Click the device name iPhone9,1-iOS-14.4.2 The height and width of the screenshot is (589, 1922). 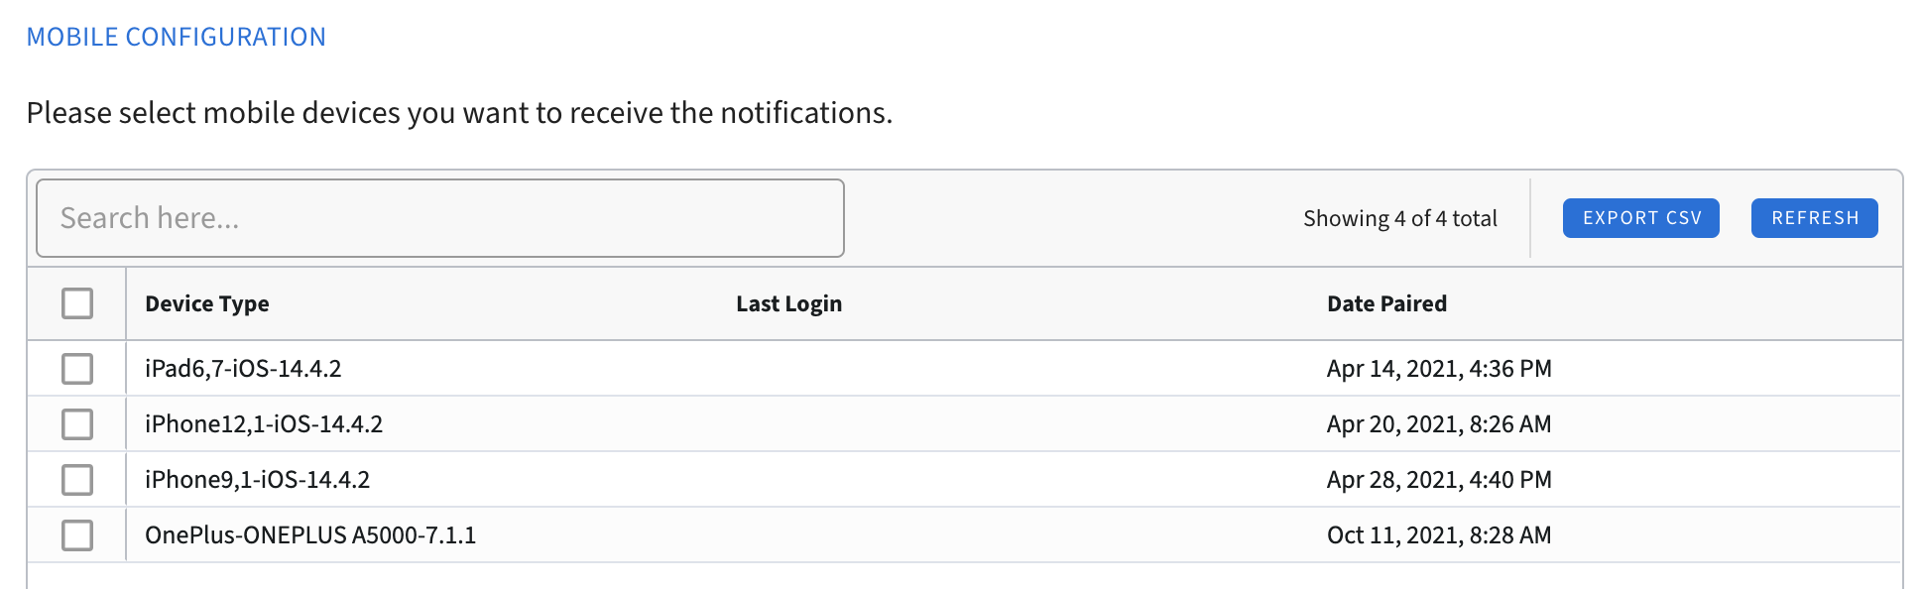coord(258,479)
